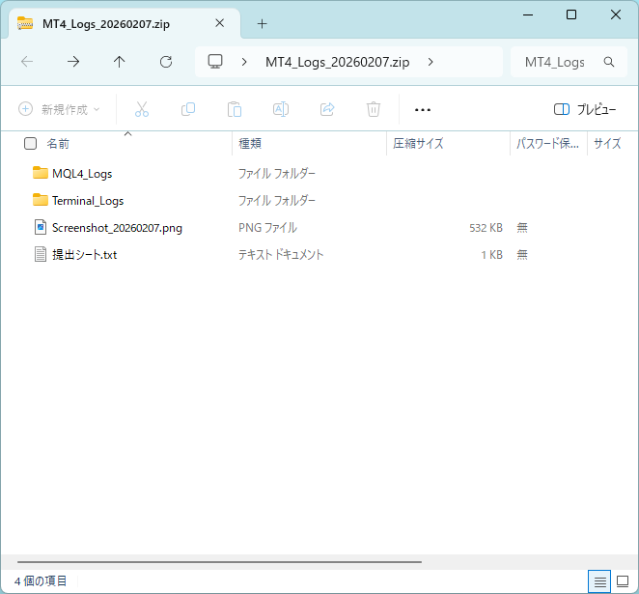Click the Paste clipboard icon
Screen dimensions: 639x594
pos(235,109)
